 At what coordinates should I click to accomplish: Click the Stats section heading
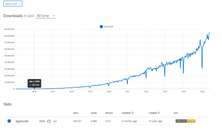click(x=7, y=104)
